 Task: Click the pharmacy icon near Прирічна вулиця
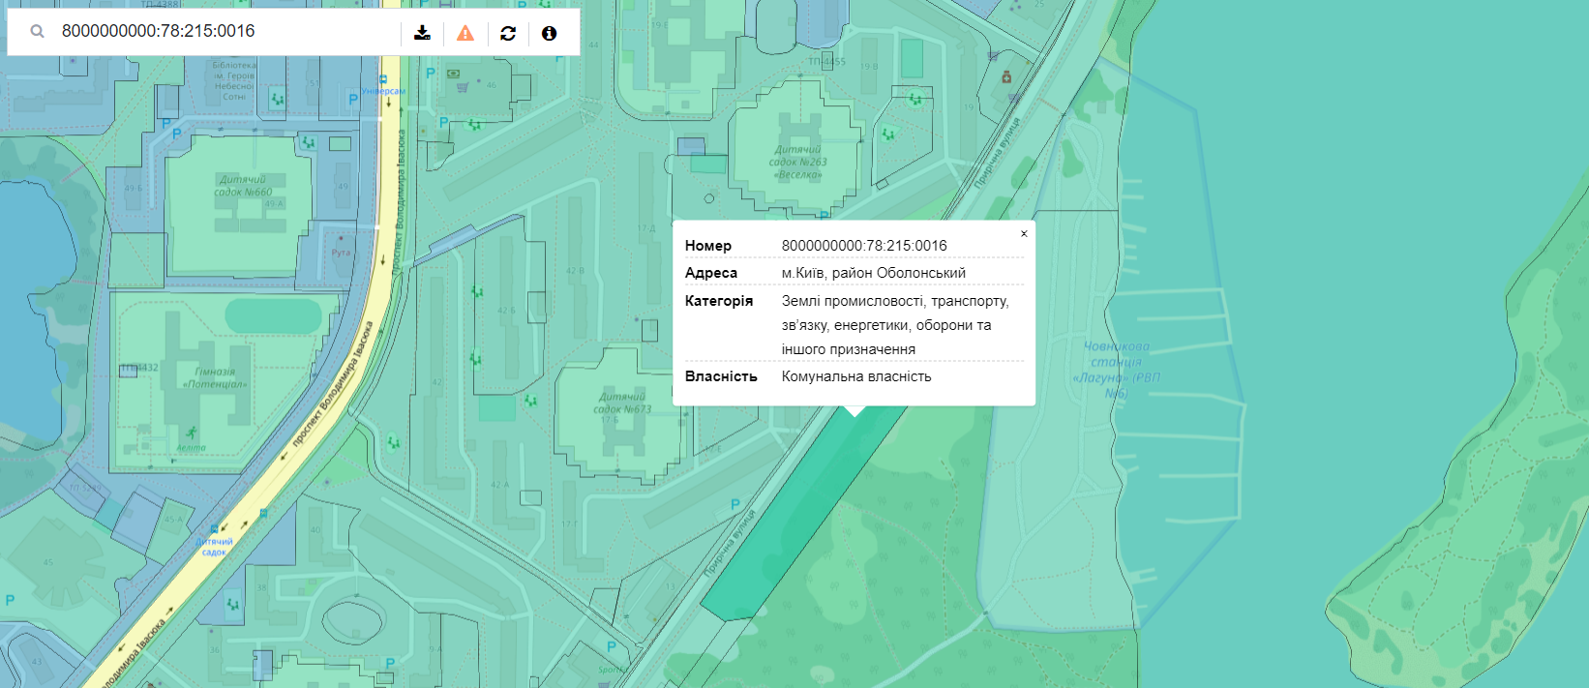pos(1006,76)
